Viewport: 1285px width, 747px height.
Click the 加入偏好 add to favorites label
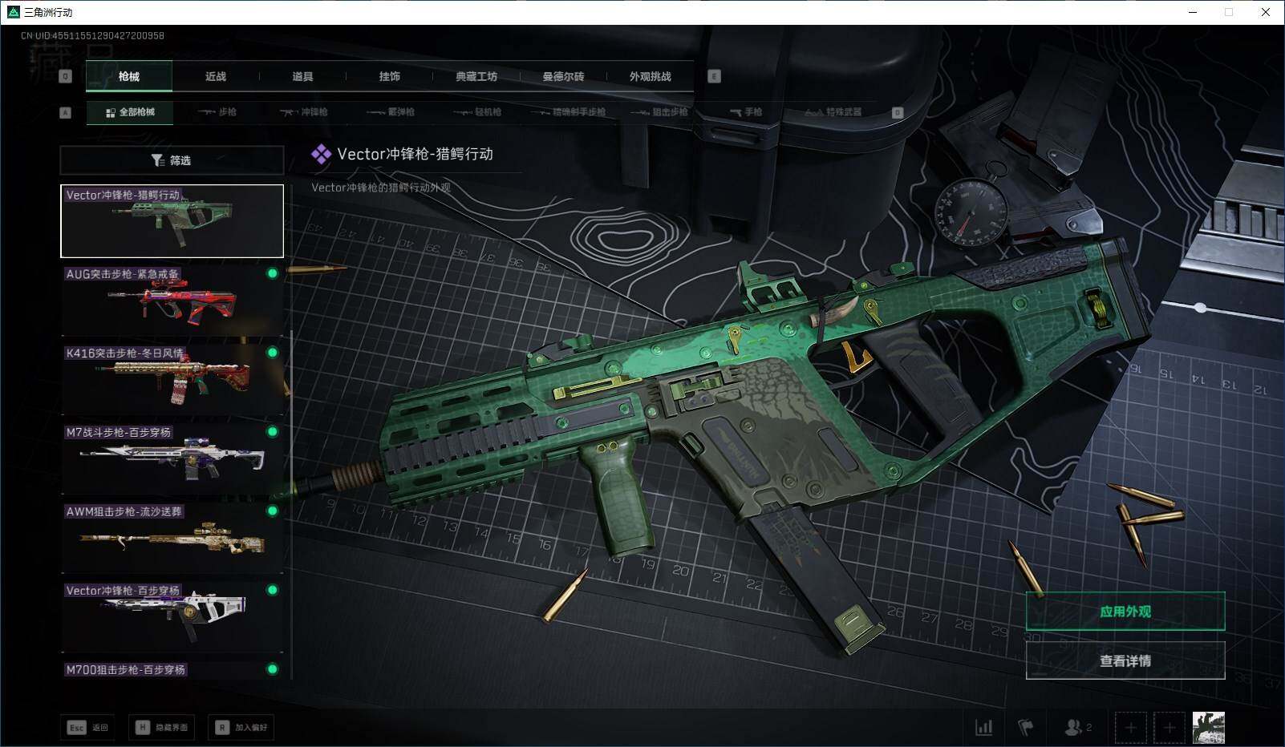(252, 728)
